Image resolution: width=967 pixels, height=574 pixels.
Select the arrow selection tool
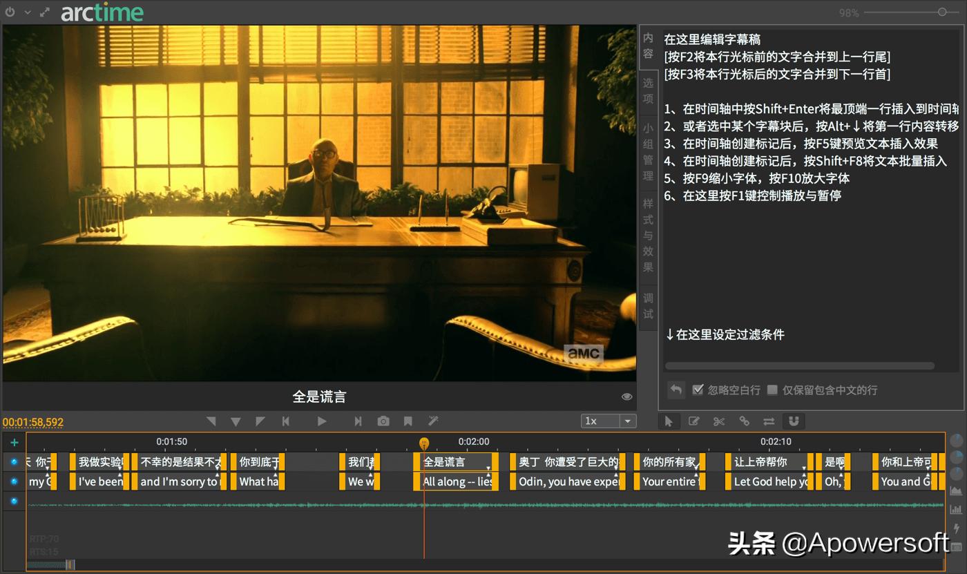pyautogui.click(x=669, y=421)
